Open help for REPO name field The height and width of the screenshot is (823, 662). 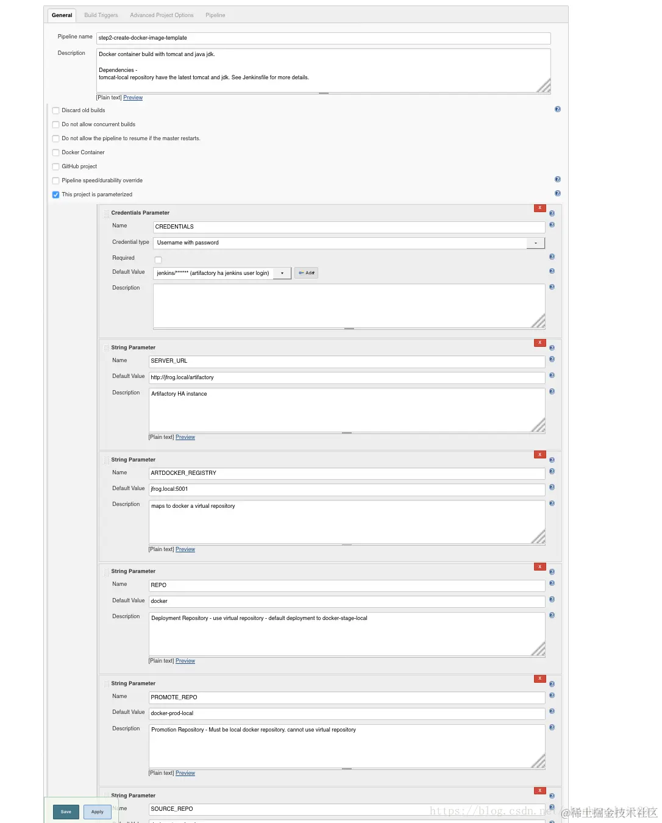click(552, 583)
